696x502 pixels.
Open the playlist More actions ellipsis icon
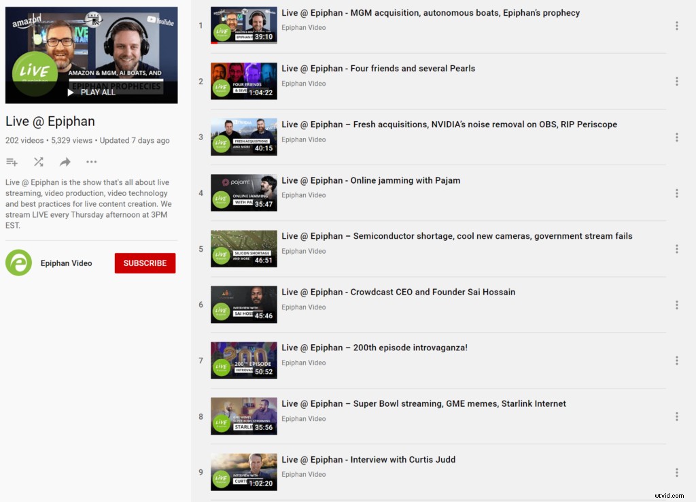[x=91, y=162]
